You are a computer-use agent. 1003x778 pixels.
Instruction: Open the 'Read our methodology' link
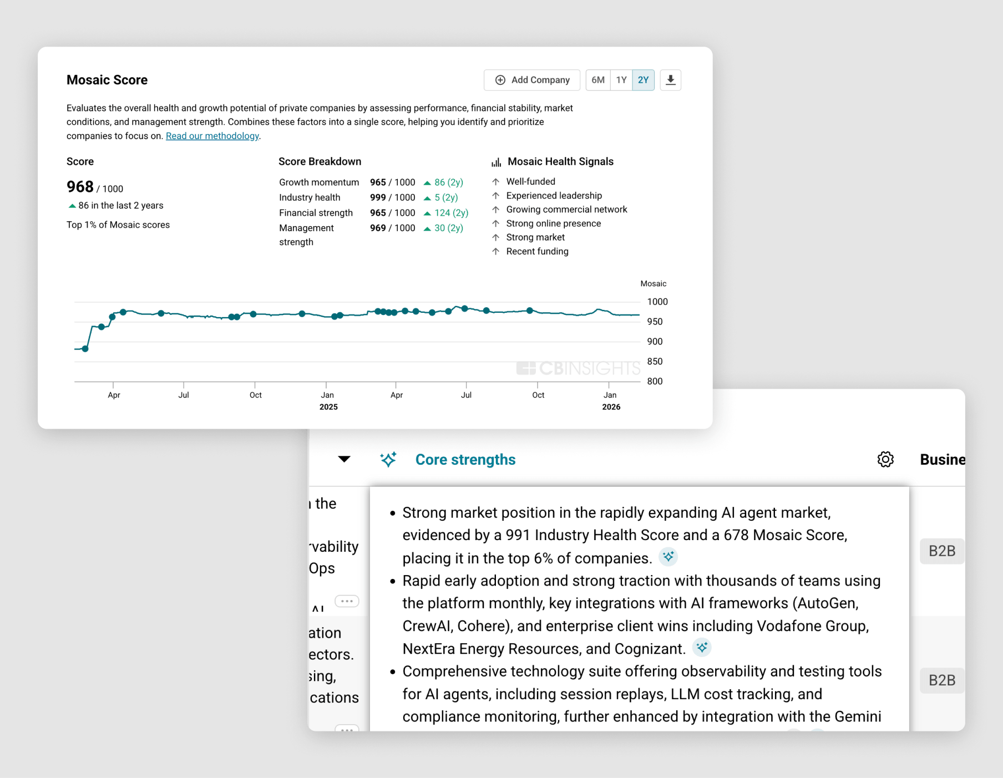[x=212, y=136]
